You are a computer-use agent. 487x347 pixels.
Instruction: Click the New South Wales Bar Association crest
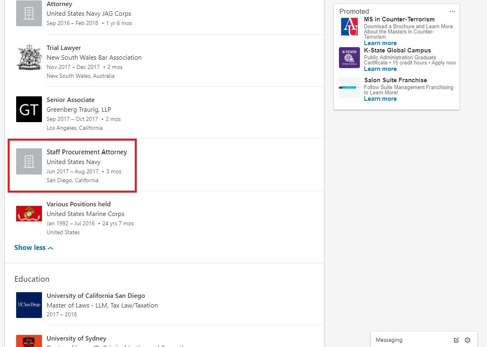coord(29,57)
